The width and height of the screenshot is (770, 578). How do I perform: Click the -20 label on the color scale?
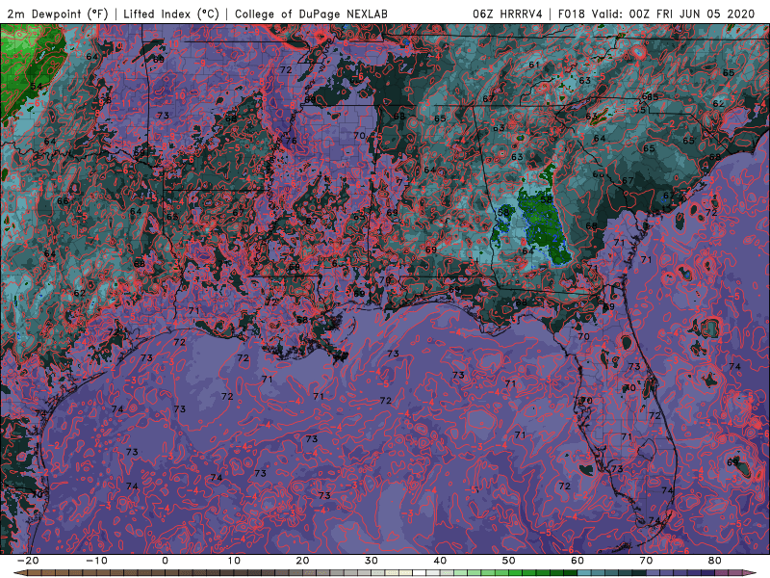28,561
